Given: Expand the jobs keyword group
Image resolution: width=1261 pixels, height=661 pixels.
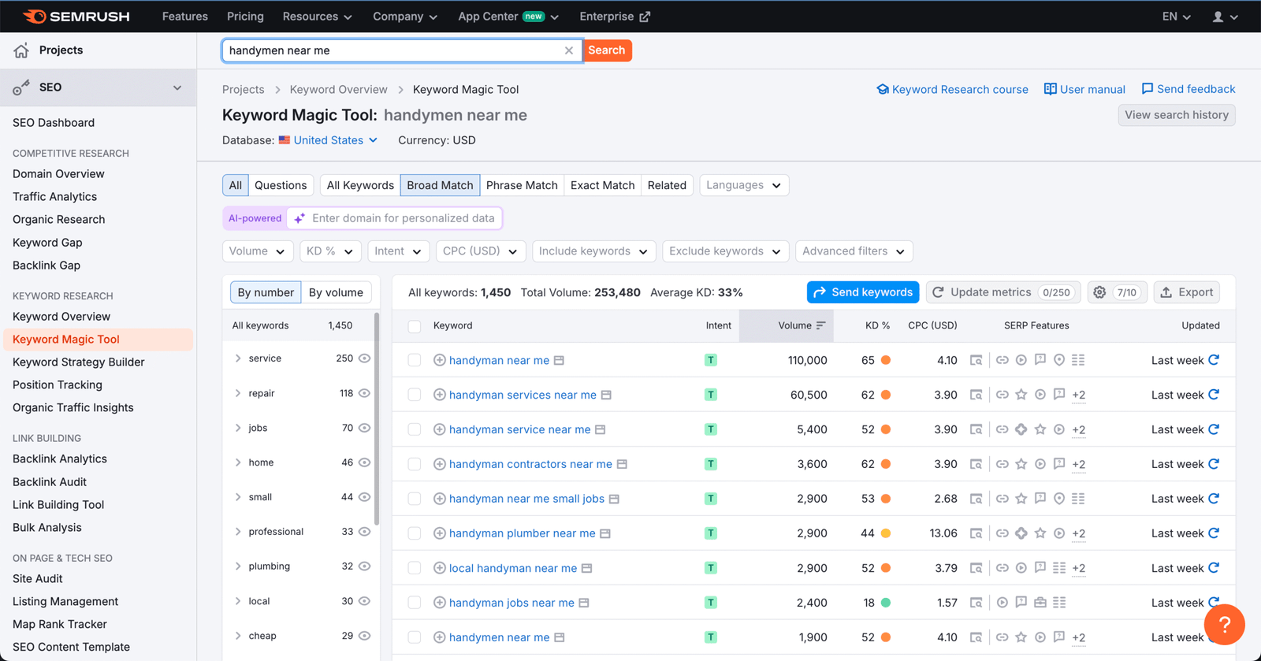Looking at the screenshot, I should [238, 428].
